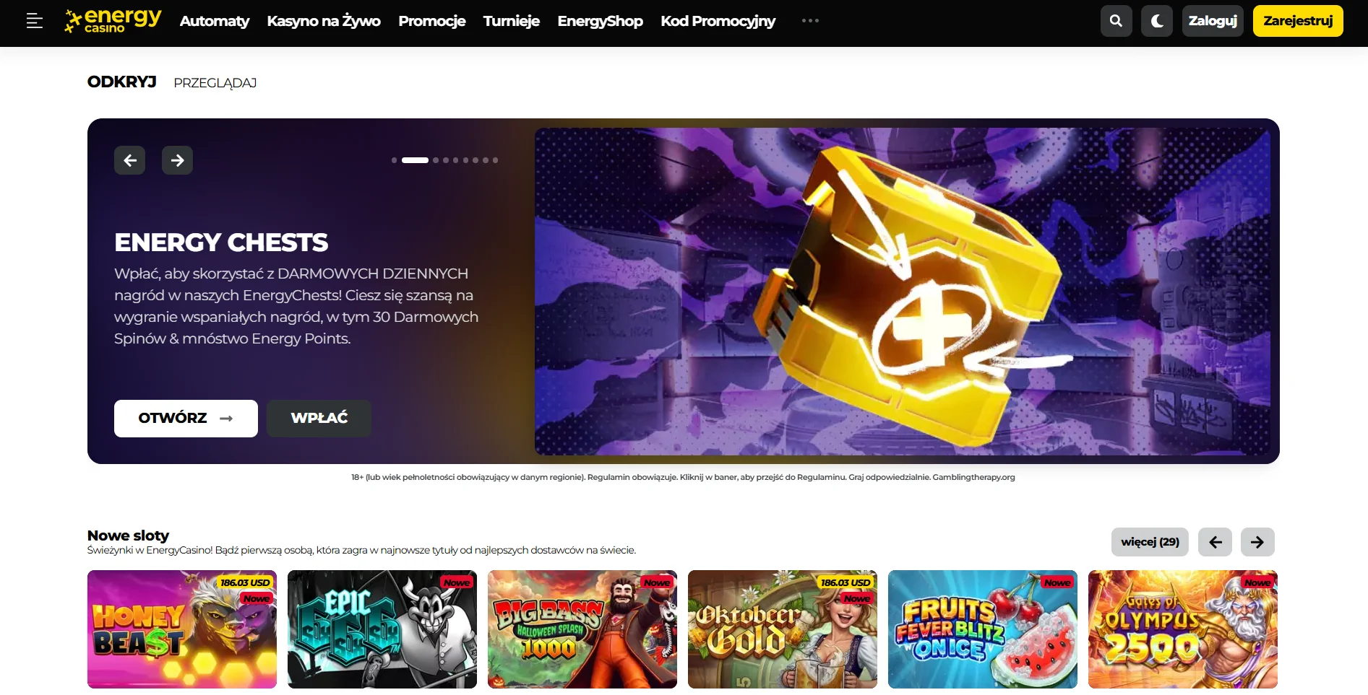Image resolution: width=1368 pixels, height=695 pixels.
Task: Go to next banner slide arrow
Action: pyautogui.click(x=177, y=160)
